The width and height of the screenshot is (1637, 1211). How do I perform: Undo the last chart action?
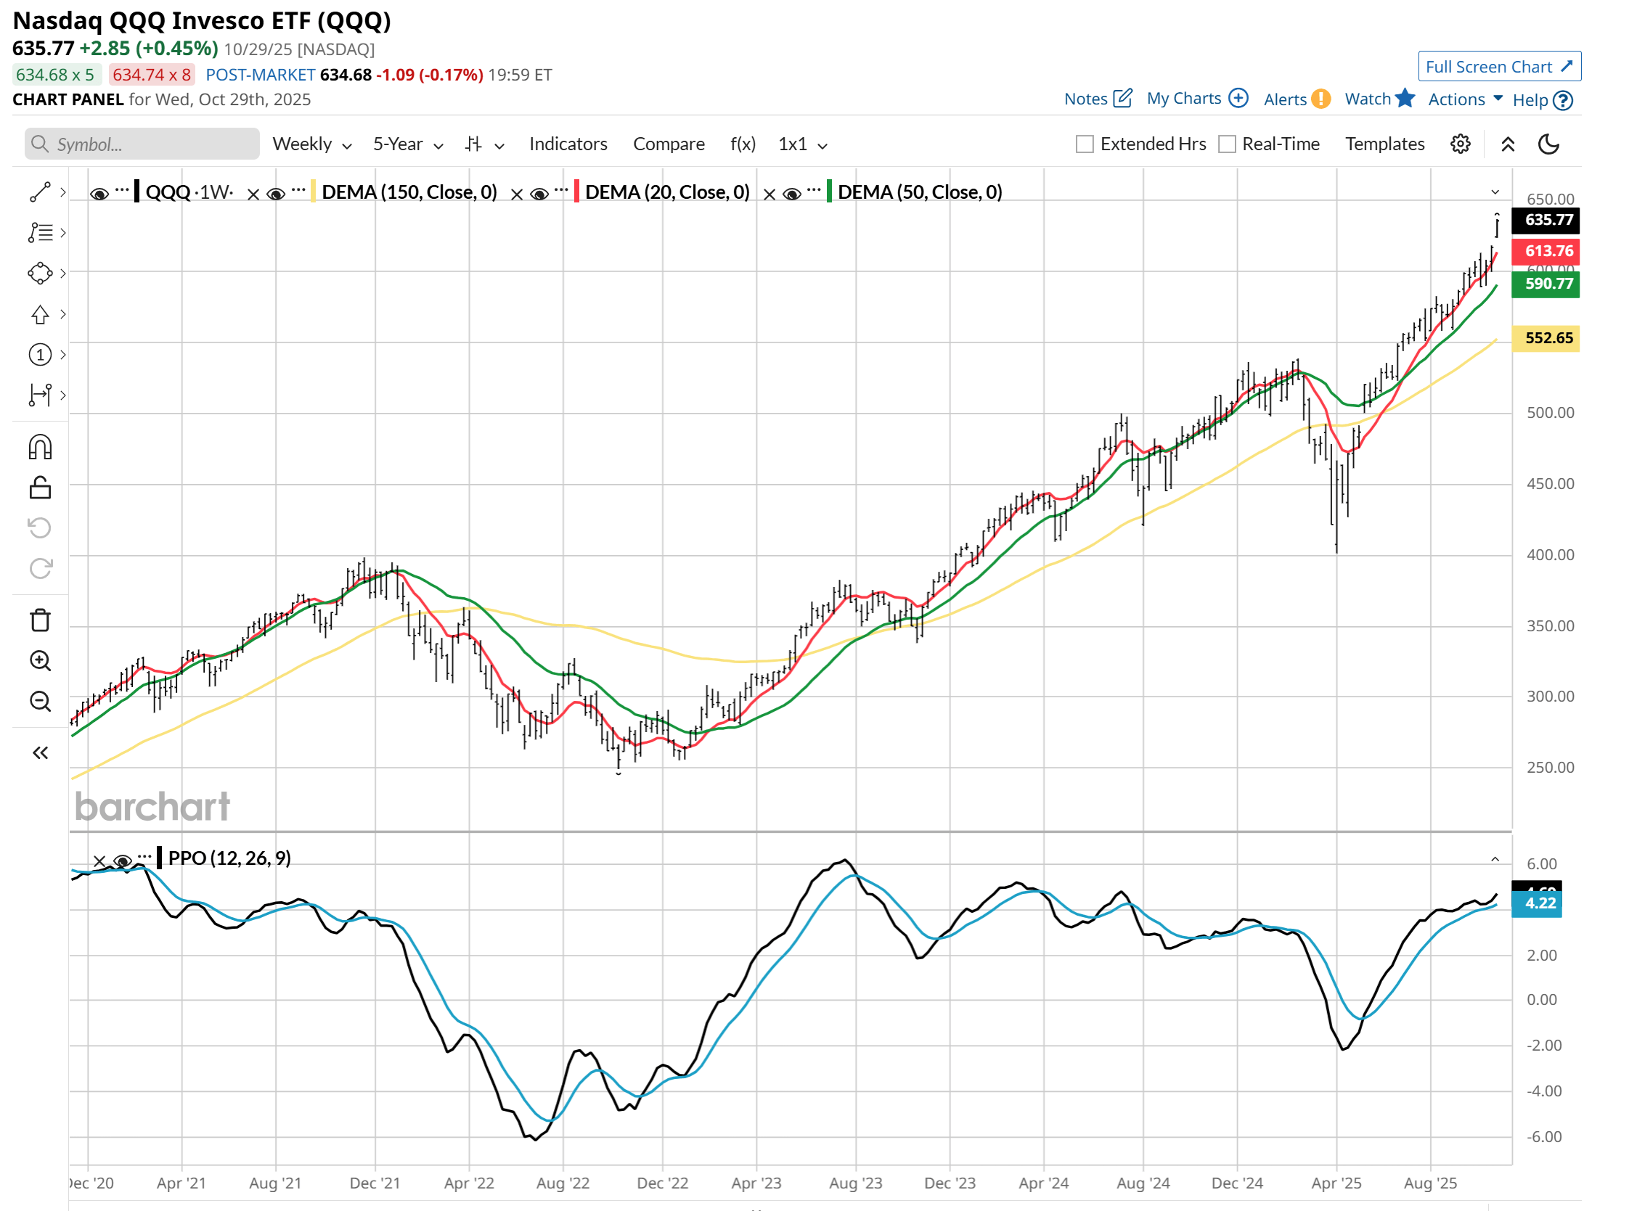tap(41, 527)
